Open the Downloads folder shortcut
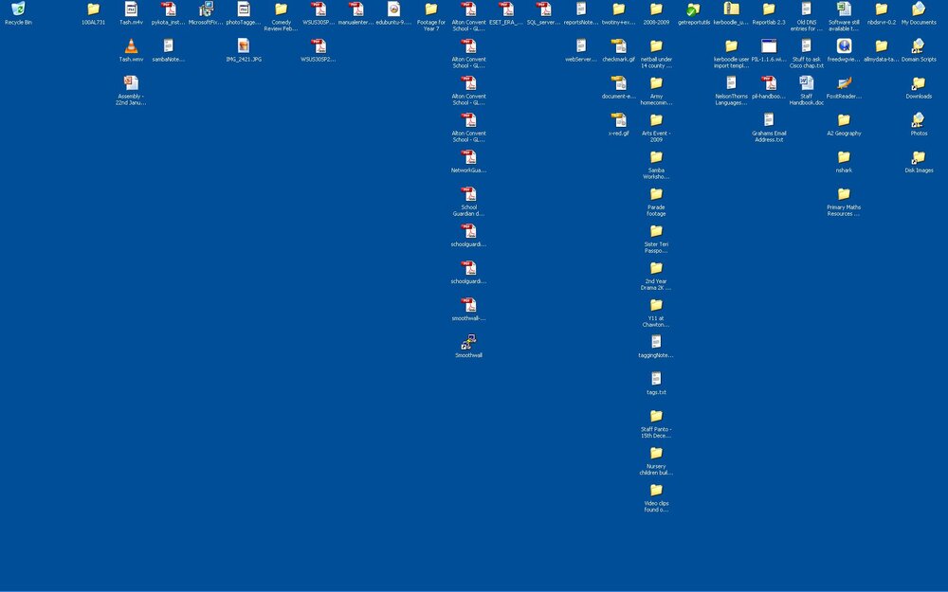948x592 pixels. pyautogui.click(x=919, y=82)
